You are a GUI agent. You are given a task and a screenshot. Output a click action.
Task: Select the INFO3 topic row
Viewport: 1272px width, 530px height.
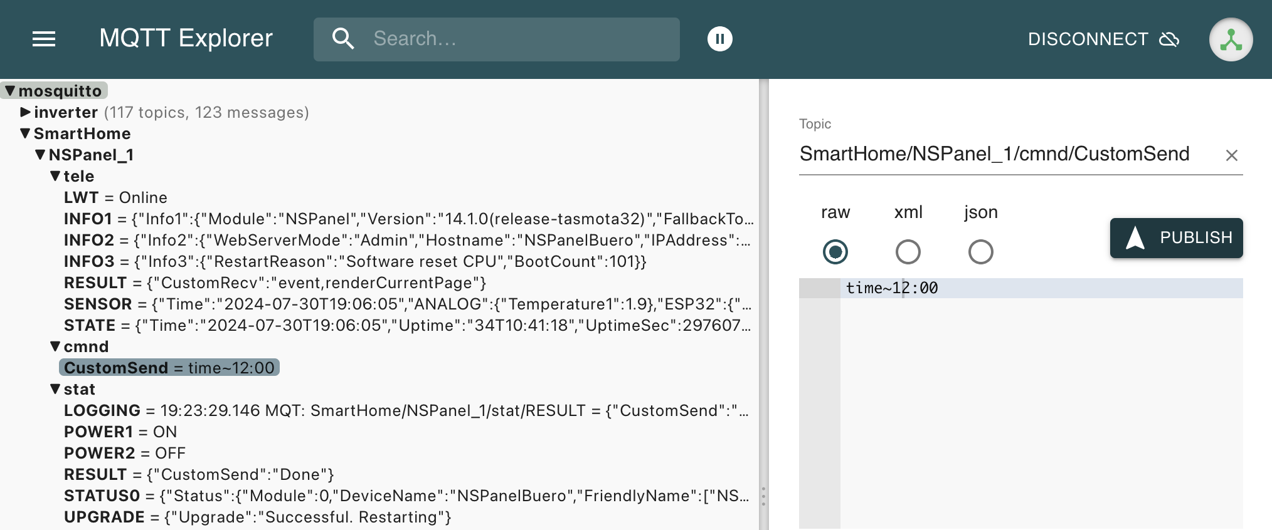(355, 261)
